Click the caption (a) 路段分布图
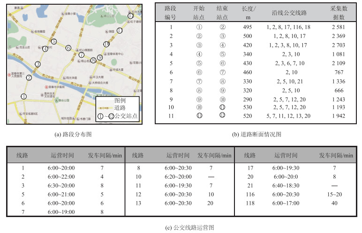Screen dimensions: 362x233 click(73, 135)
